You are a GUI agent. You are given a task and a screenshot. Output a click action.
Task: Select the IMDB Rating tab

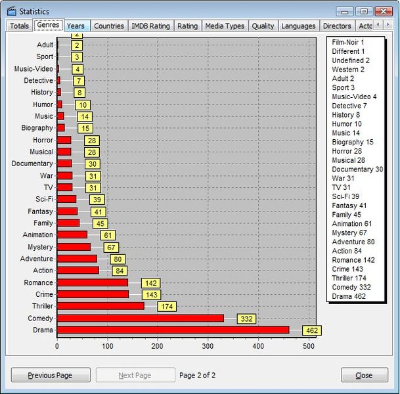151,26
